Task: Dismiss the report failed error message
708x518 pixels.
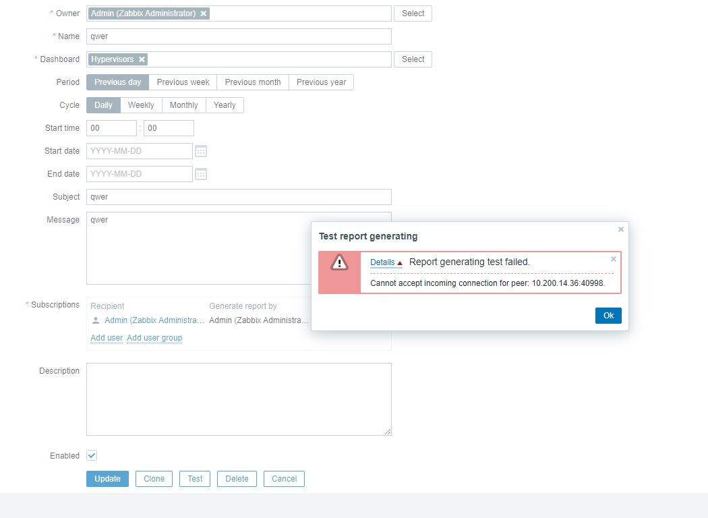Action: (x=613, y=259)
